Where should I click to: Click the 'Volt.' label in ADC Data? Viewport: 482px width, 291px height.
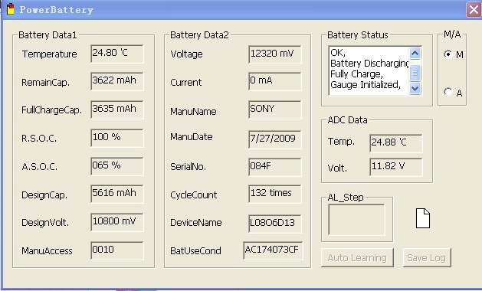point(337,168)
